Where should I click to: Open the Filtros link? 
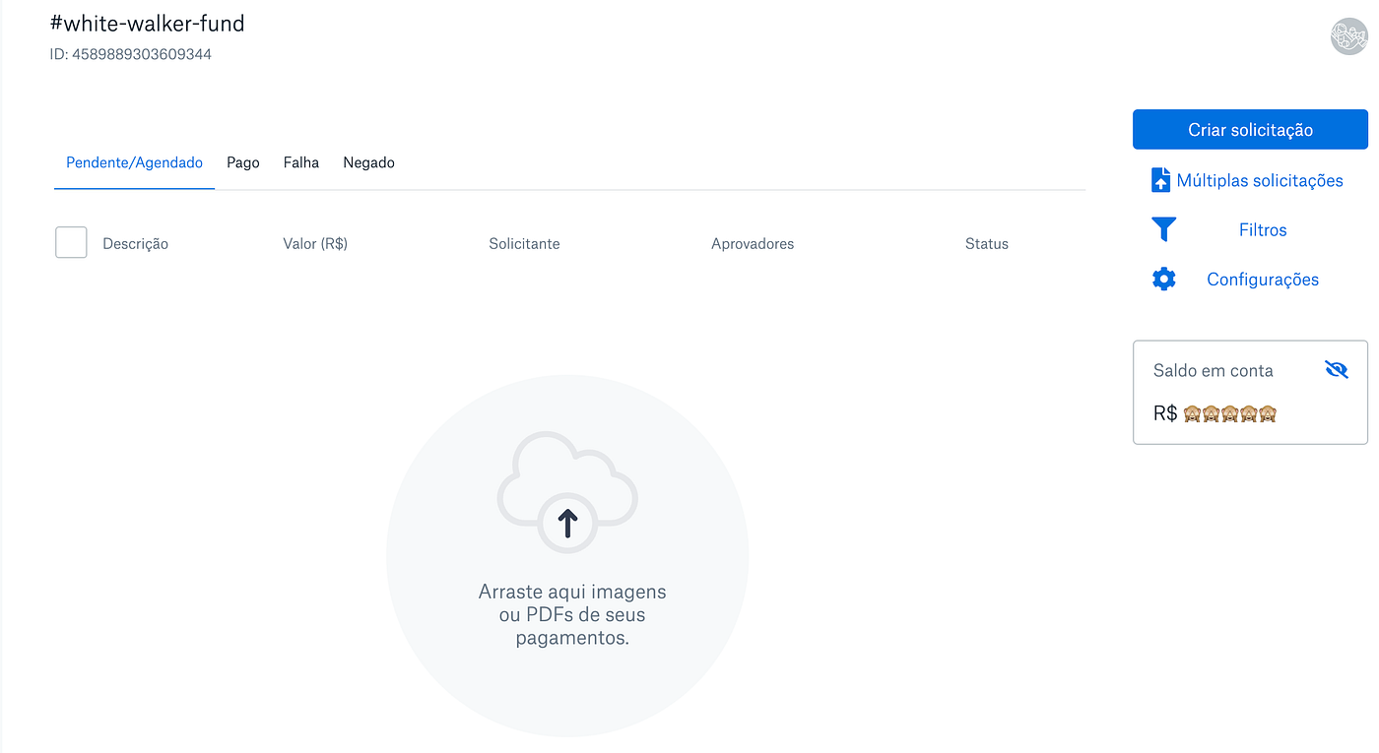click(x=1263, y=229)
